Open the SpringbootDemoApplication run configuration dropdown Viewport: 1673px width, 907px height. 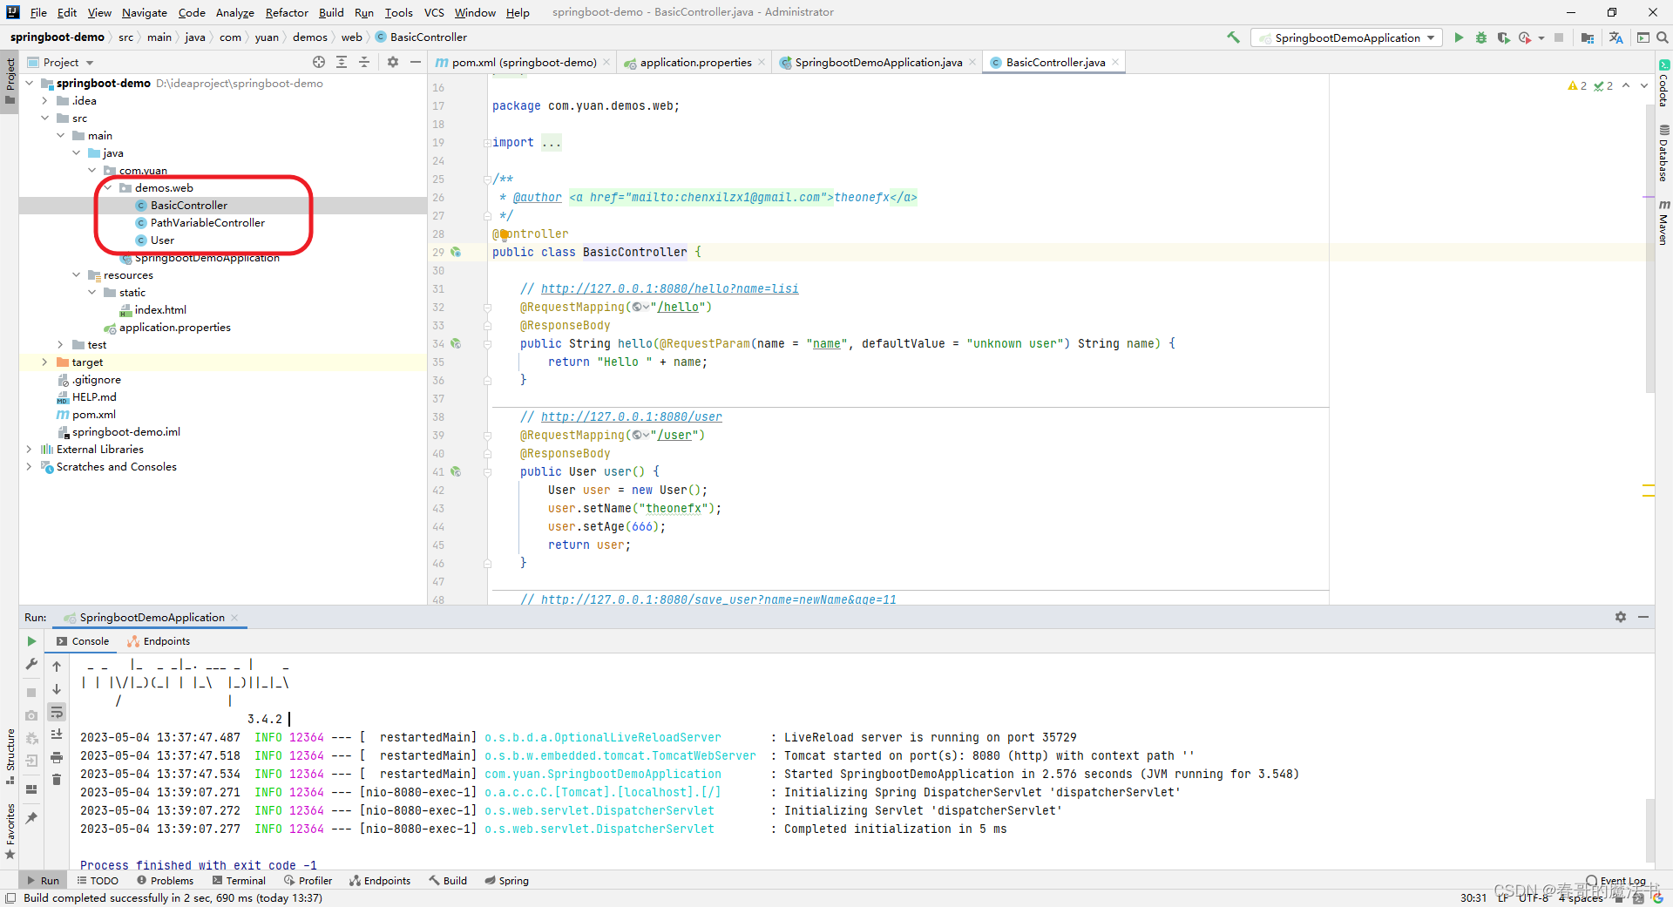(x=1346, y=37)
